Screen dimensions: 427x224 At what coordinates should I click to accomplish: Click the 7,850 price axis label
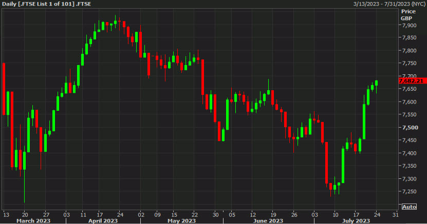410,38
